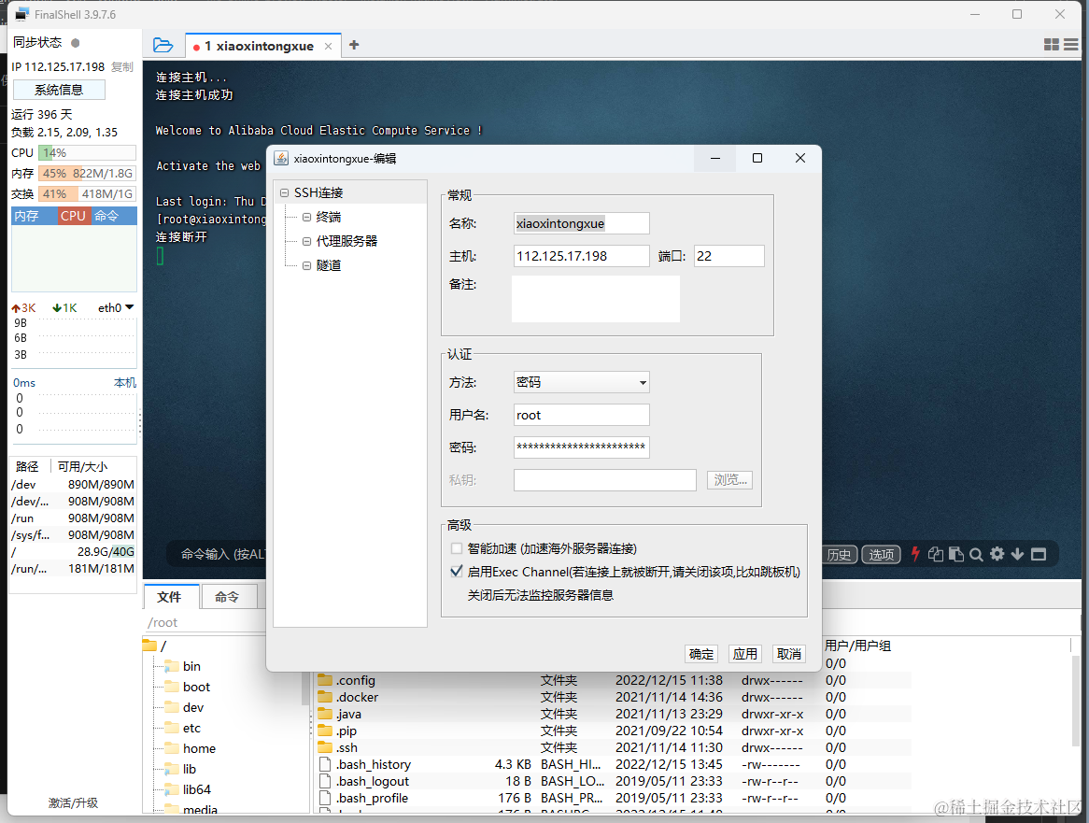Click the root slash folder icon in tree
This screenshot has height=823, width=1089.
click(149, 646)
